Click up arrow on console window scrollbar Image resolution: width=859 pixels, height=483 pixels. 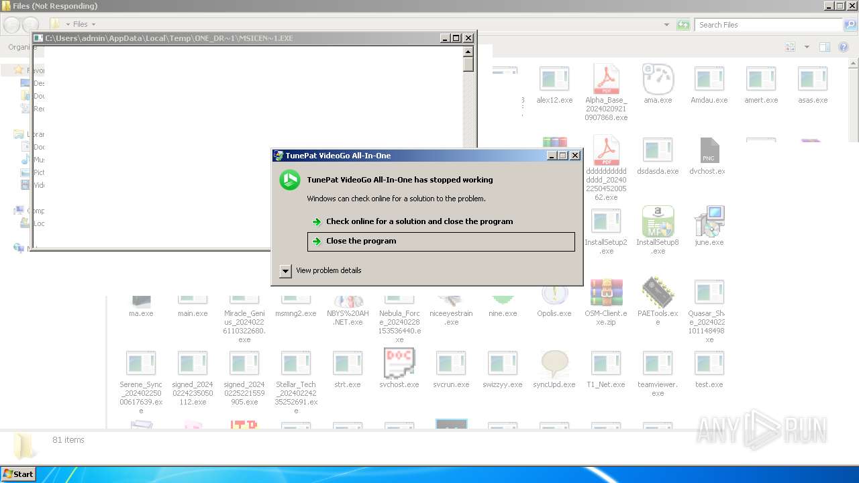coord(468,51)
